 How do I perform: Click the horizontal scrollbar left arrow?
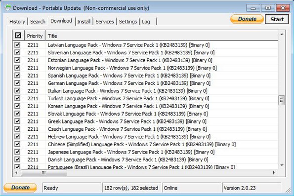[16, 173]
